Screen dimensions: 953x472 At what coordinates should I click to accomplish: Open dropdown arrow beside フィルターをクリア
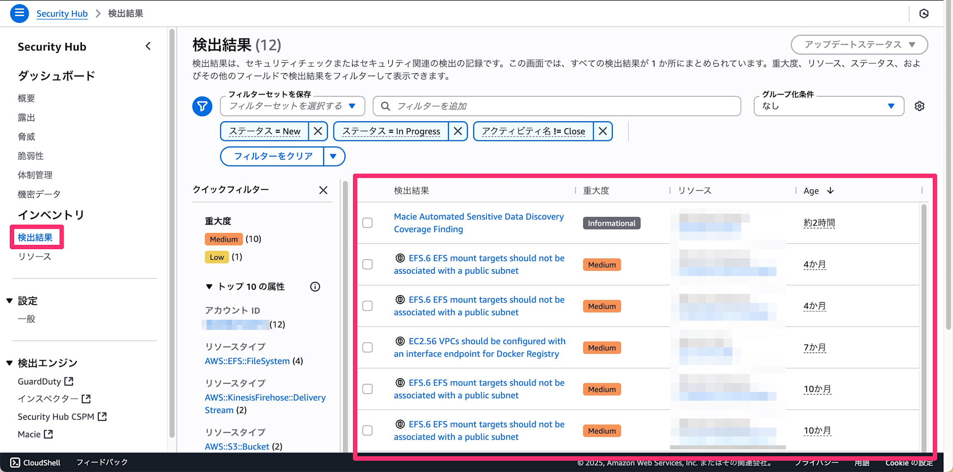click(334, 156)
